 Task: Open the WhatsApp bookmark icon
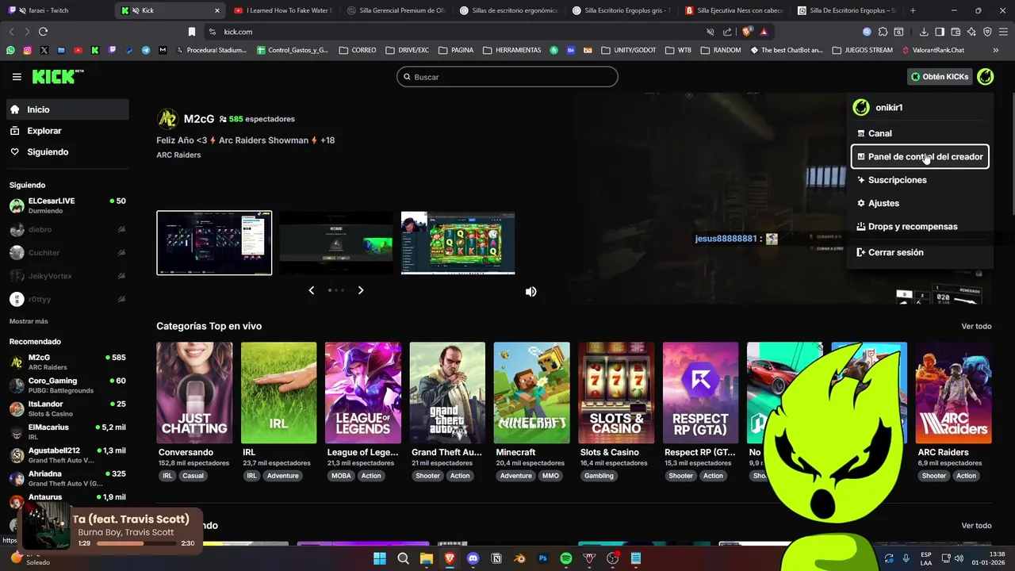pyautogui.click(x=10, y=50)
